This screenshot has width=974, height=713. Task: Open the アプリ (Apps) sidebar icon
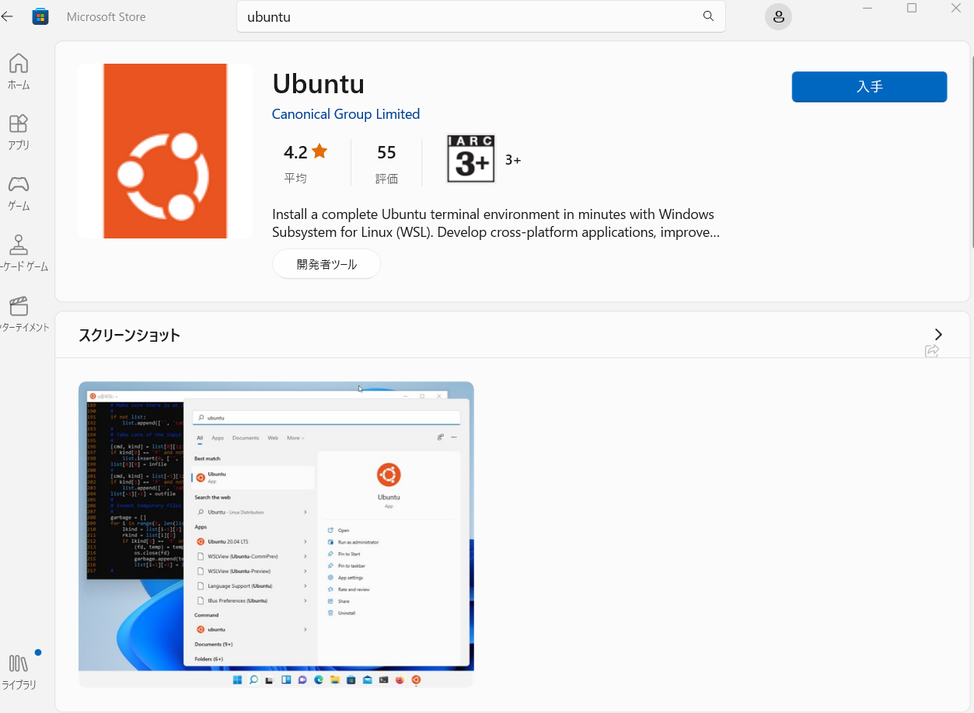pos(19,132)
